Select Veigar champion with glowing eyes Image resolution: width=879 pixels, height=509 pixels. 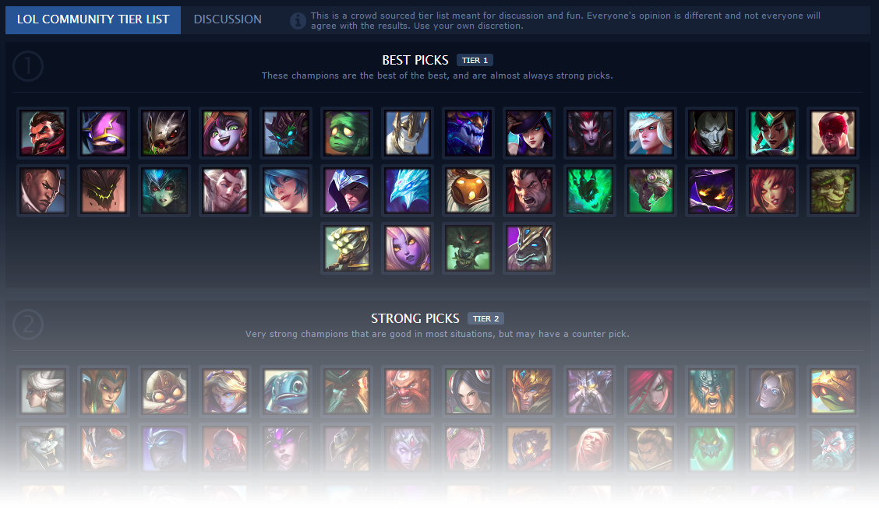point(711,191)
